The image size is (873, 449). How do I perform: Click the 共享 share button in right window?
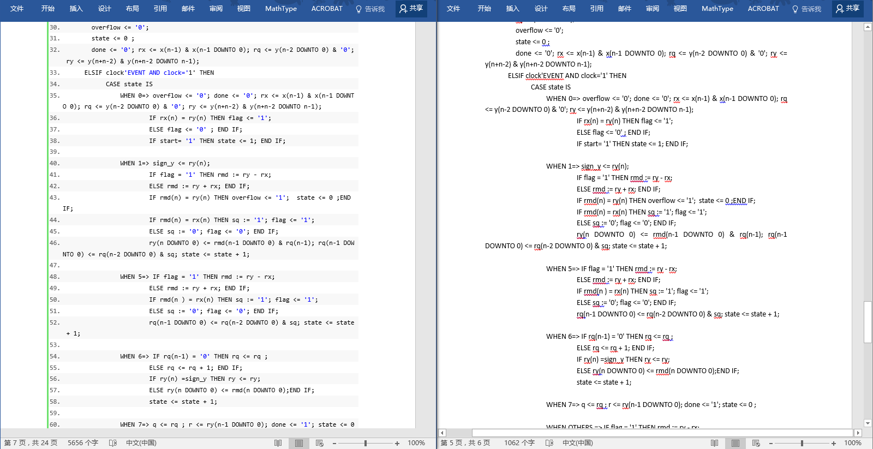point(848,9)
